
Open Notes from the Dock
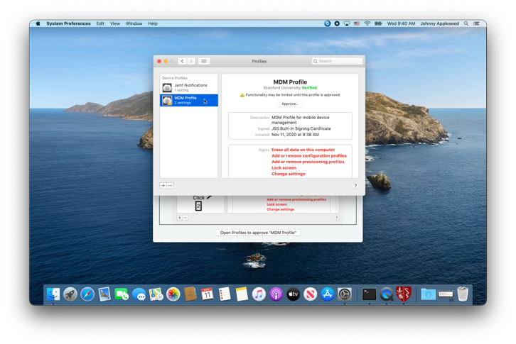point(242,294)
